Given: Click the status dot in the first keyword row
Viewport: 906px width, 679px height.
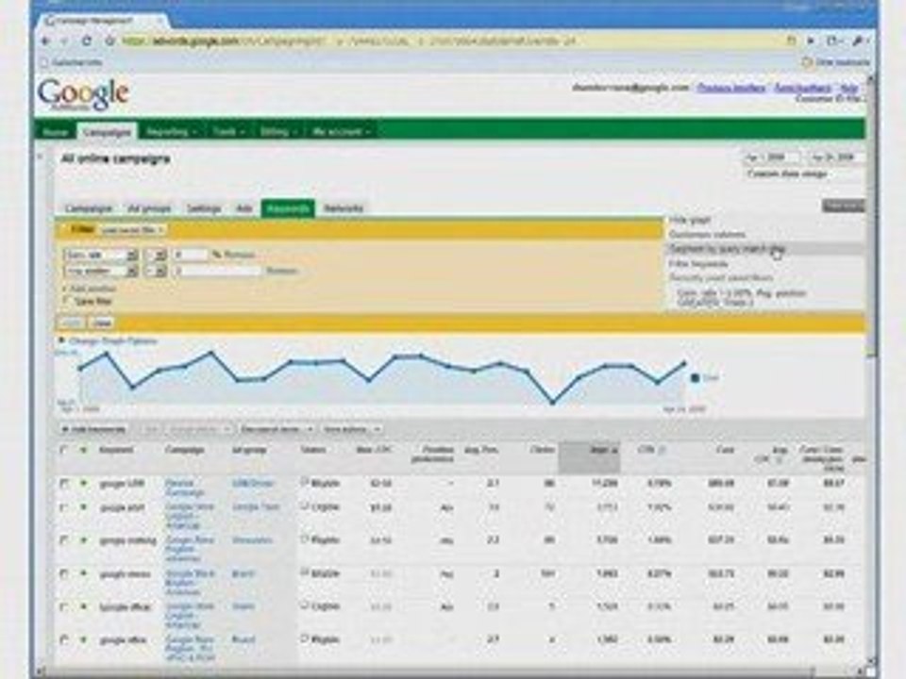Looking at the screenshot, I should (x=84, y=483).
